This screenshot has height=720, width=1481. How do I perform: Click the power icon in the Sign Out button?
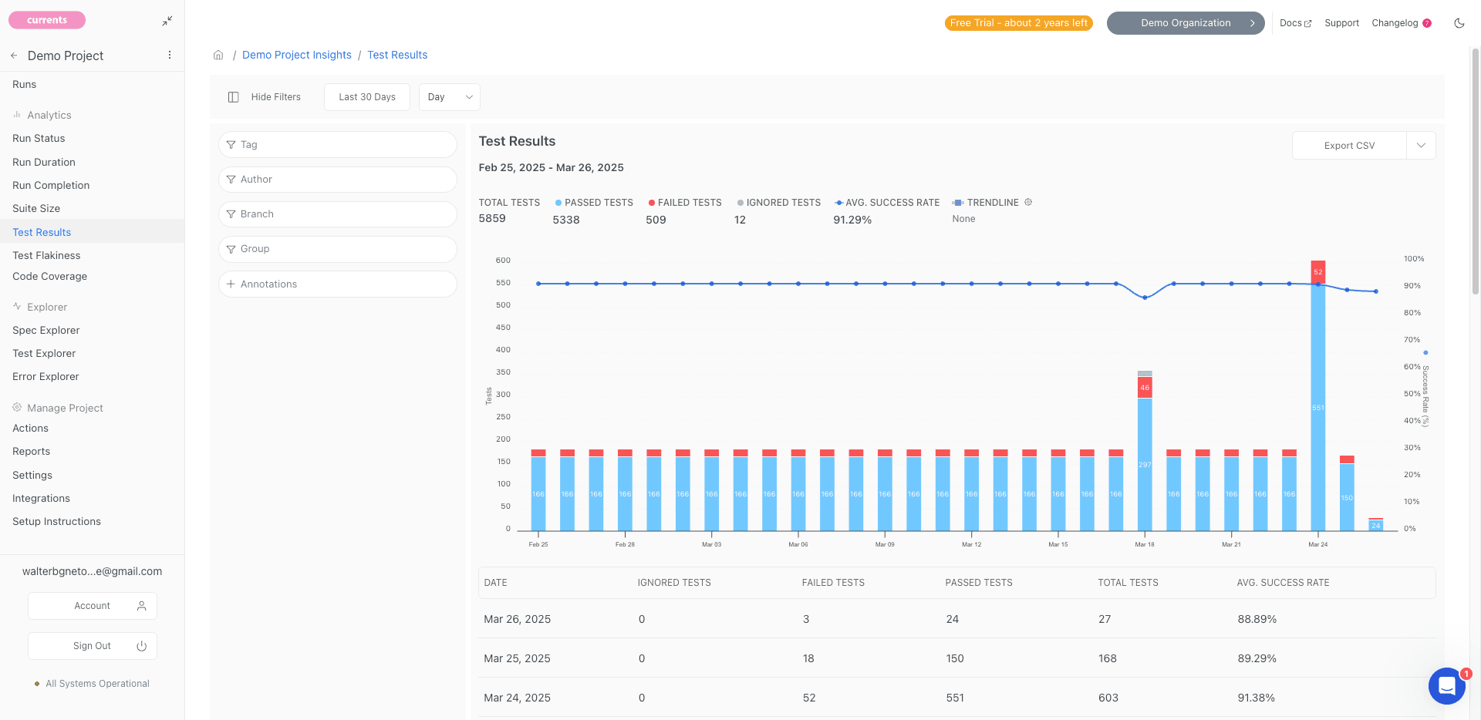[142, 646]
